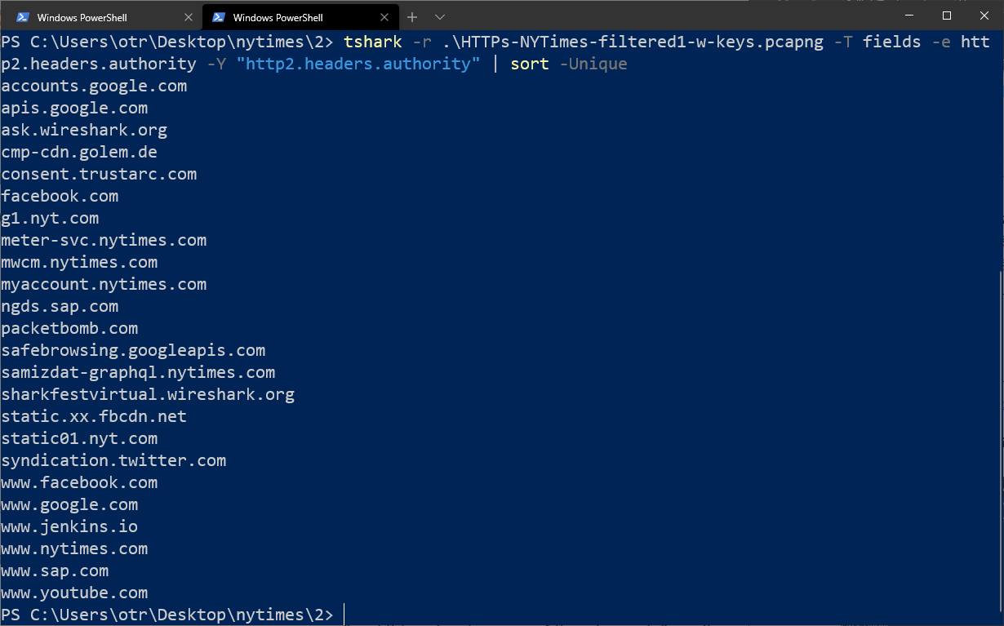Close the terminal window
Viewport: 1004px width, 626px height.
click(984, 16)
